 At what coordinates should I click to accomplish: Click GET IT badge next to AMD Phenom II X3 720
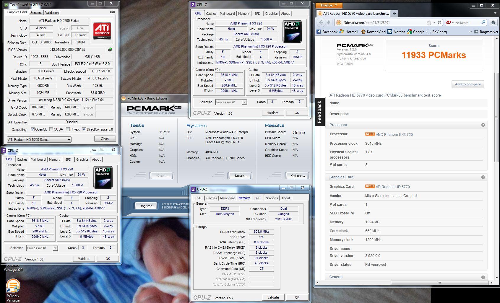click(x=370, y=134)
